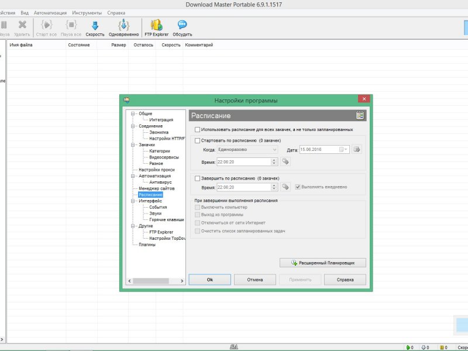Click the keys icon next to start time
The width and height of the screenshot is (468, 351).
coord(285,162)
